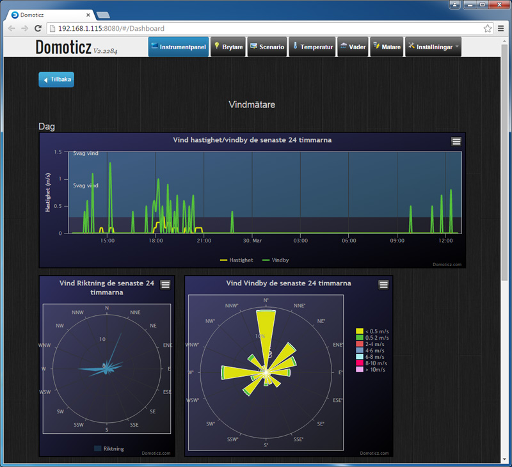The height and width of the screenshot is (467, 512).
Task: Toggle Vindby series in chart legend
Action: click(276, 260)
